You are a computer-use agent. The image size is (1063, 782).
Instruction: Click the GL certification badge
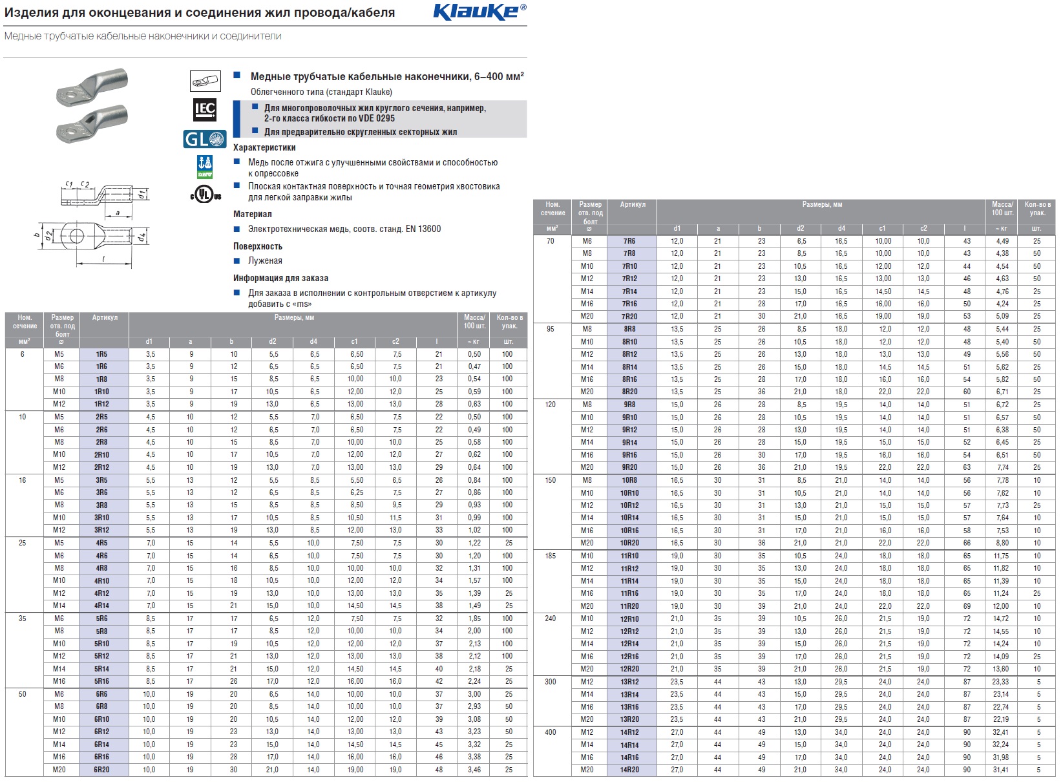205,139
